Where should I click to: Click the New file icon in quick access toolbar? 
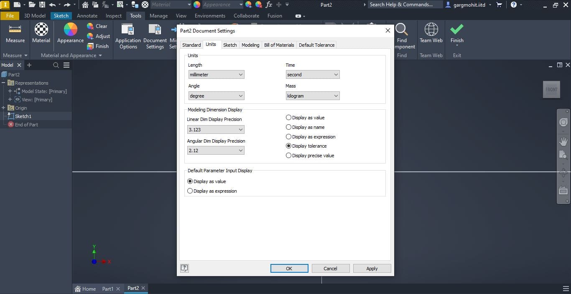17,5
